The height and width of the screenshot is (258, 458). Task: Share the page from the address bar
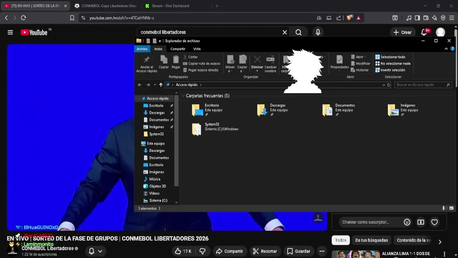[338, 18]
